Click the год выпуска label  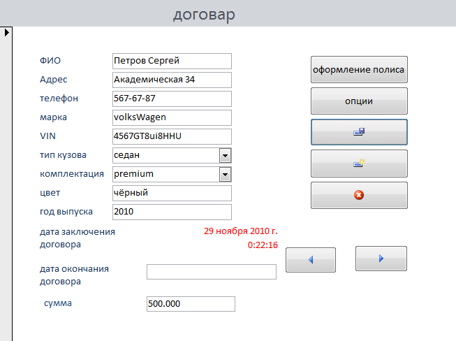click(x=66, y=212)
